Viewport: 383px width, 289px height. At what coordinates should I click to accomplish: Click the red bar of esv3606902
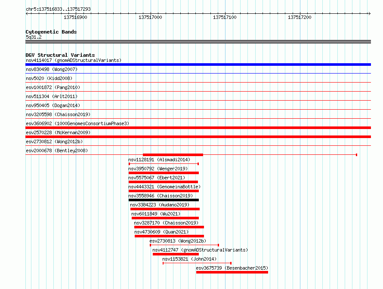point(198,128)
